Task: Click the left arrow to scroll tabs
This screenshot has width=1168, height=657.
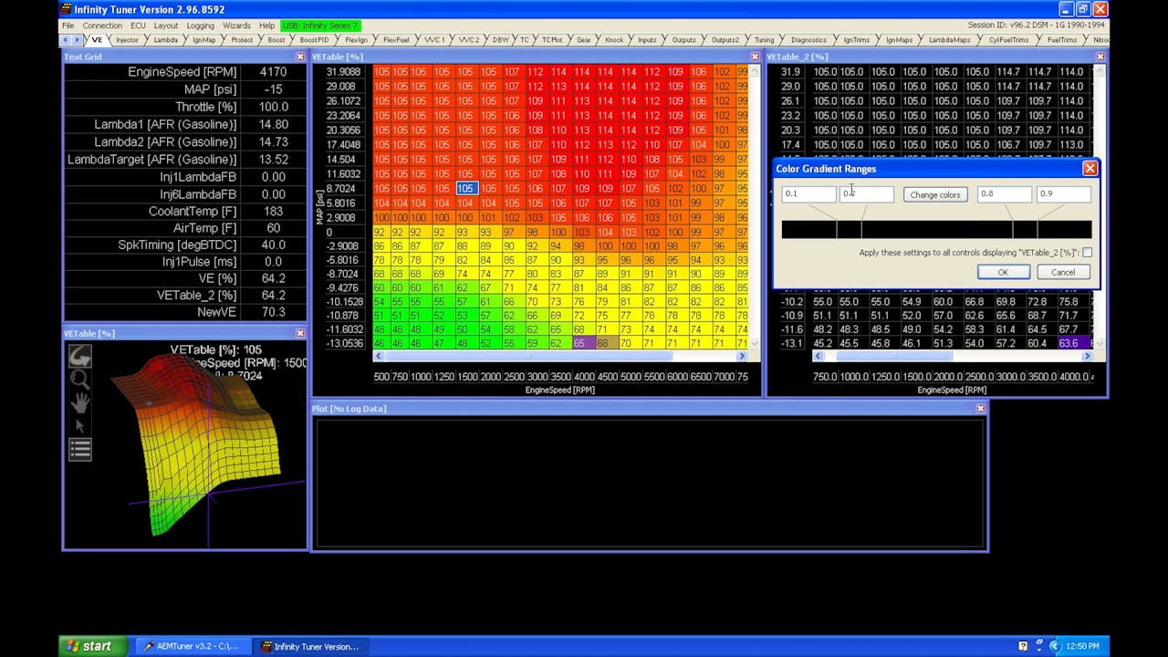Action: 66,39
